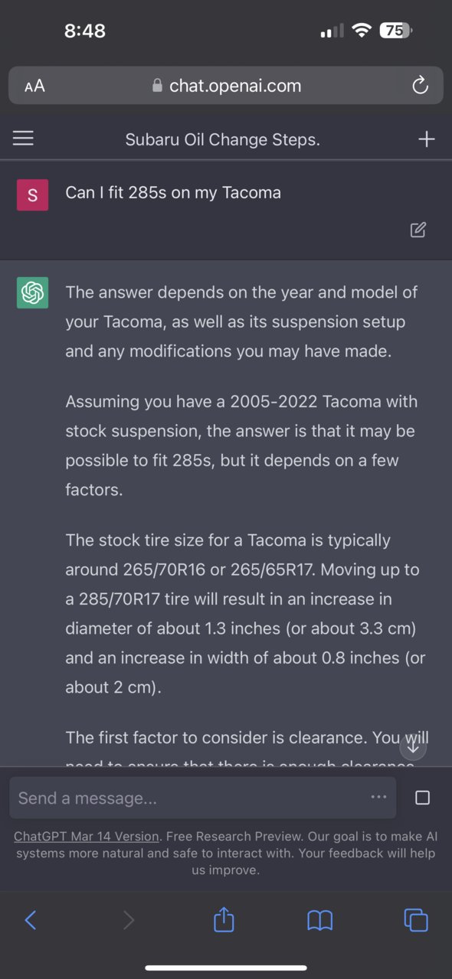Tap the forward navigation arrow
The height and width of the screenshot is (979, 452).
pyautogui.click(x=128, y=919)
